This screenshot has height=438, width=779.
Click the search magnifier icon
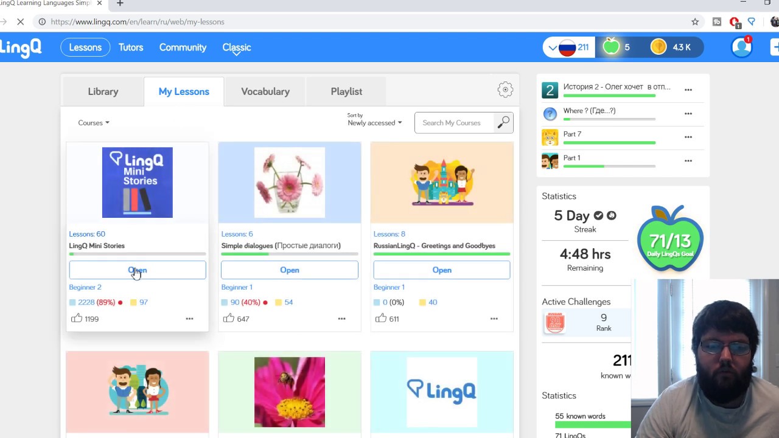click(x=503, y=122)
